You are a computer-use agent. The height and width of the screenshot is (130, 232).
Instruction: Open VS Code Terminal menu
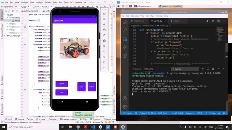pos(159,16)
